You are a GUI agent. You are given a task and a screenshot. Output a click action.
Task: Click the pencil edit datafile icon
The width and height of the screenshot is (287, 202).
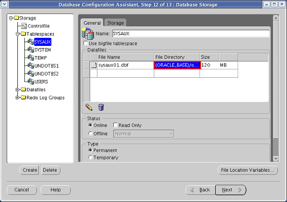[89, 107]
